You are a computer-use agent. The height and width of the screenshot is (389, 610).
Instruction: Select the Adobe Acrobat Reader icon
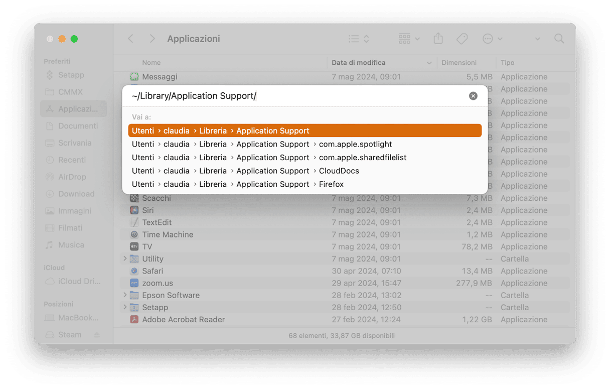134,319
